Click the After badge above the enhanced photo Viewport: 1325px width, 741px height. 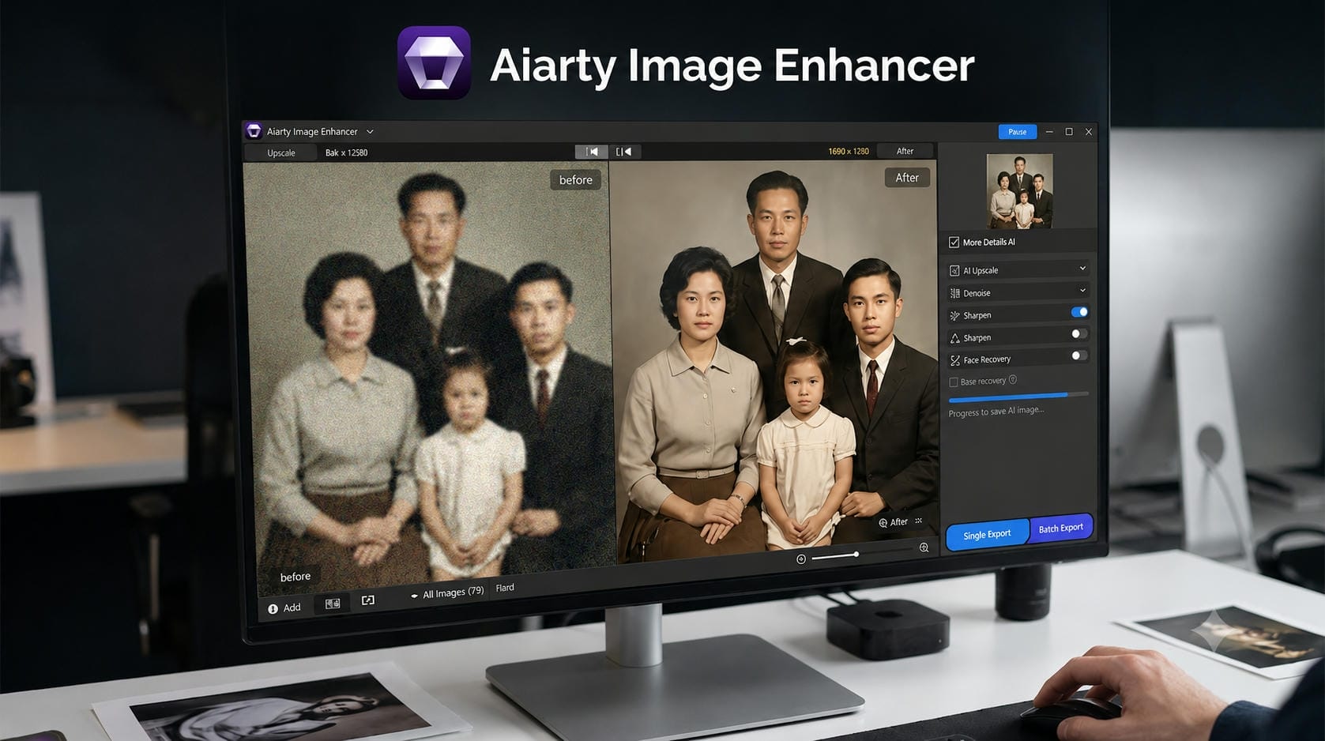click(907, 178)
